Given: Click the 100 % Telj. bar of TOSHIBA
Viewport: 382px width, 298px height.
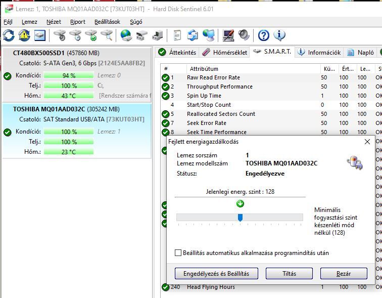Looking at the screenshot, I should (69, 142).
